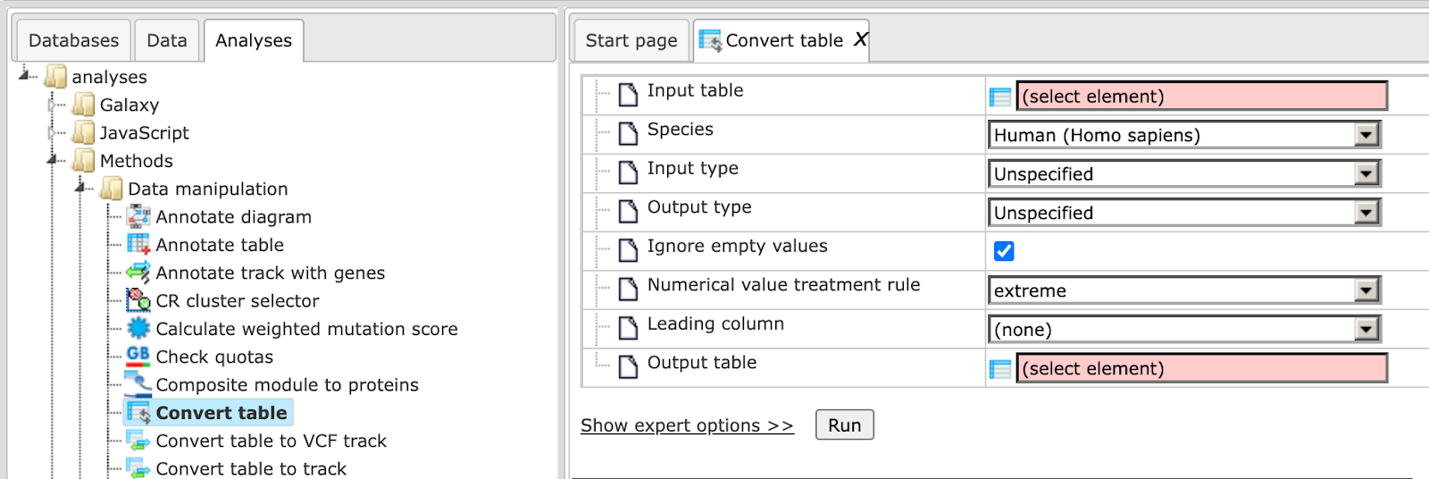Click the GB Check quotas icon
Image resolution: width=1429 pixels, height=479 pixels.
pyautogui.click(x=138, y=356)
